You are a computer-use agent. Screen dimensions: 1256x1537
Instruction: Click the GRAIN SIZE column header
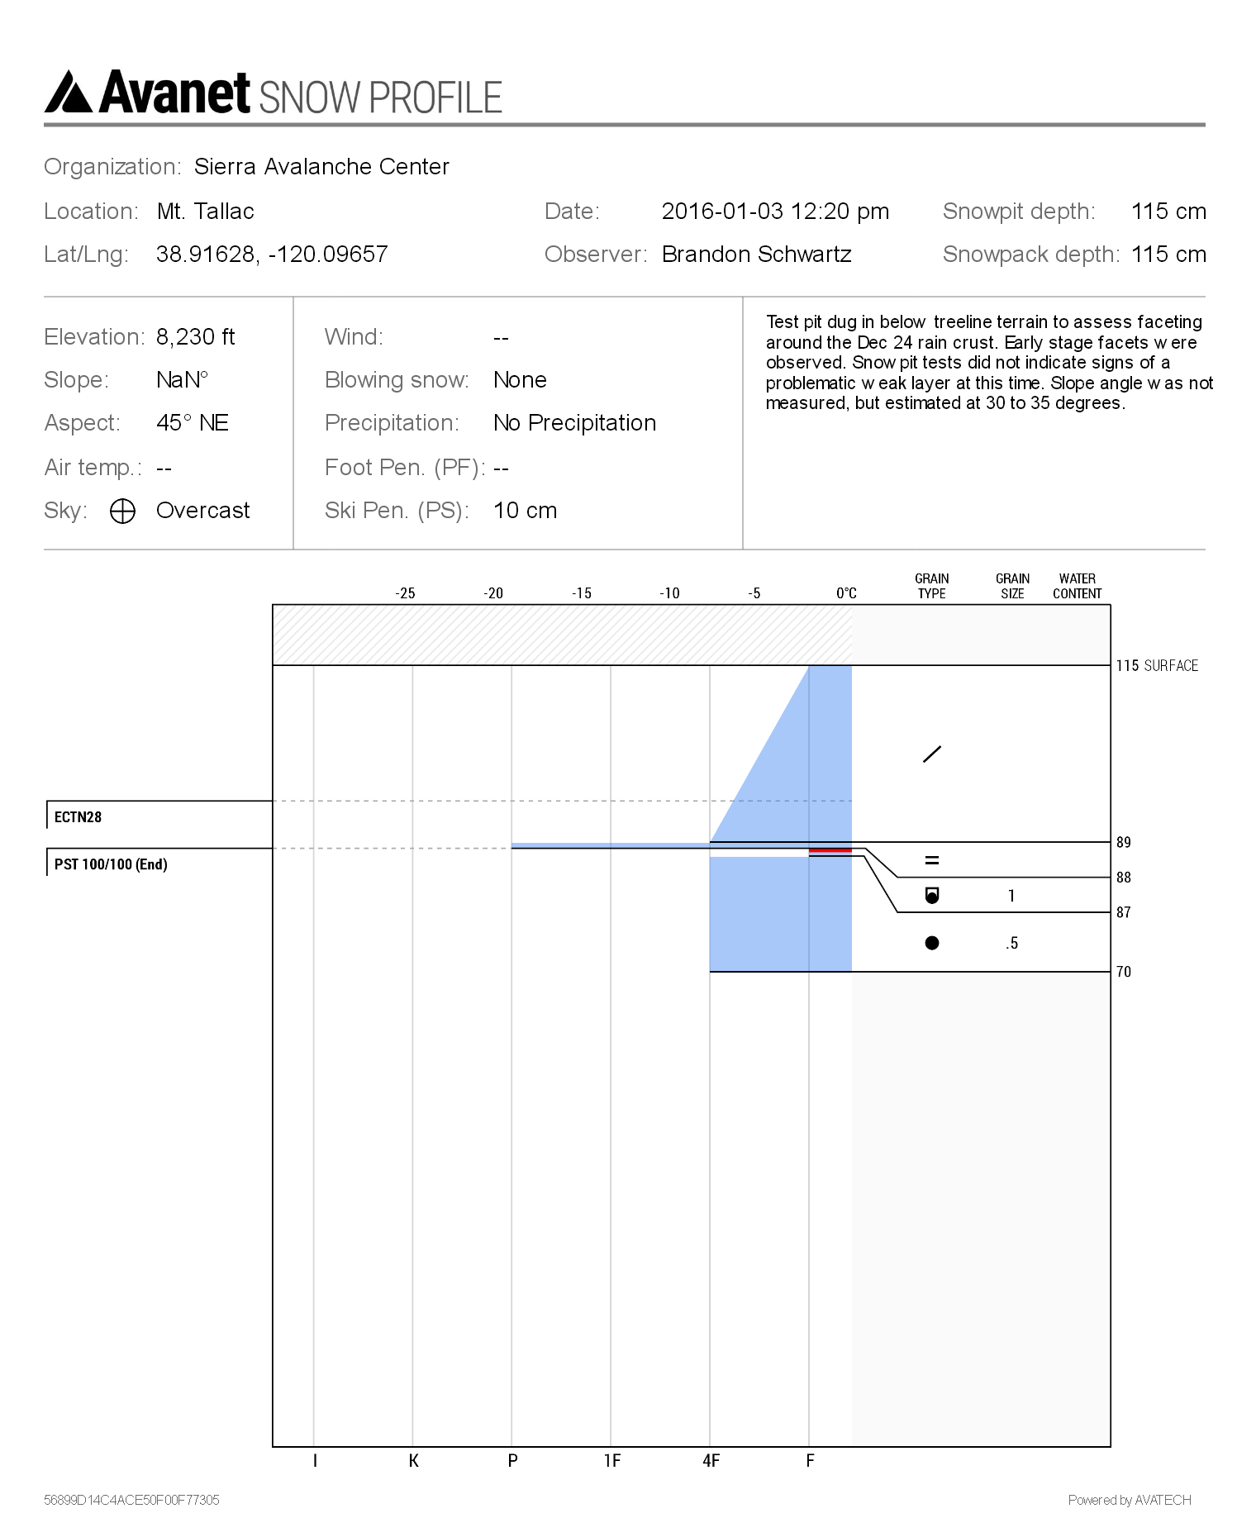[x=1012, y=586]
